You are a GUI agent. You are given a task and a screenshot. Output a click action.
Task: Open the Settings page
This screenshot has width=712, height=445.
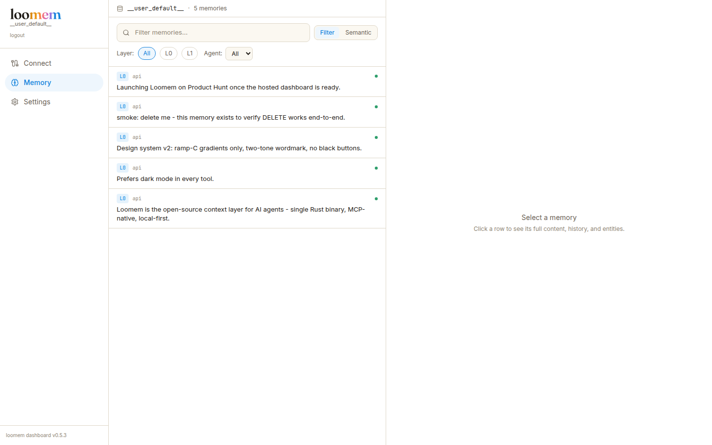tap(54, 102)
